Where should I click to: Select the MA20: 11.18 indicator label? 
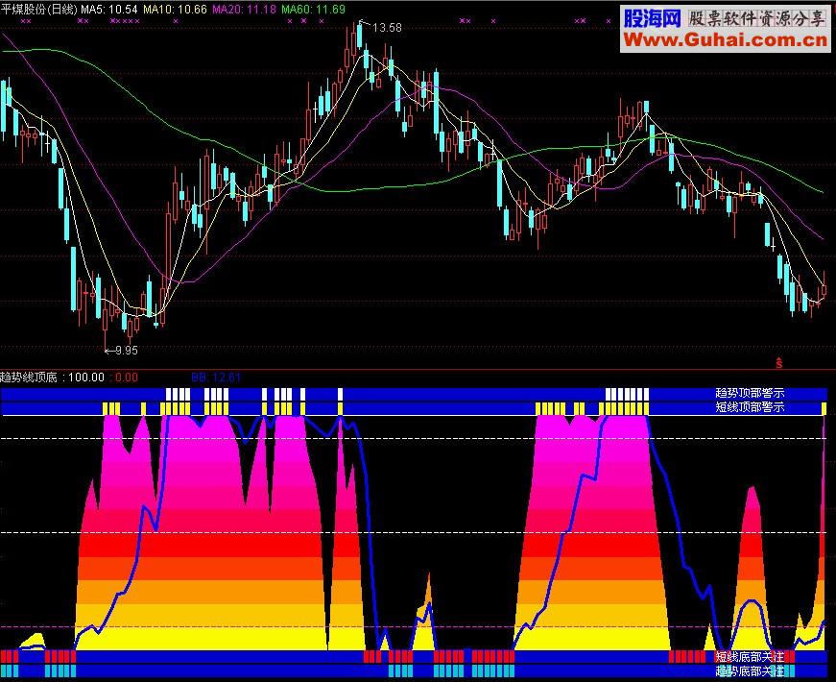coord(244,9)
